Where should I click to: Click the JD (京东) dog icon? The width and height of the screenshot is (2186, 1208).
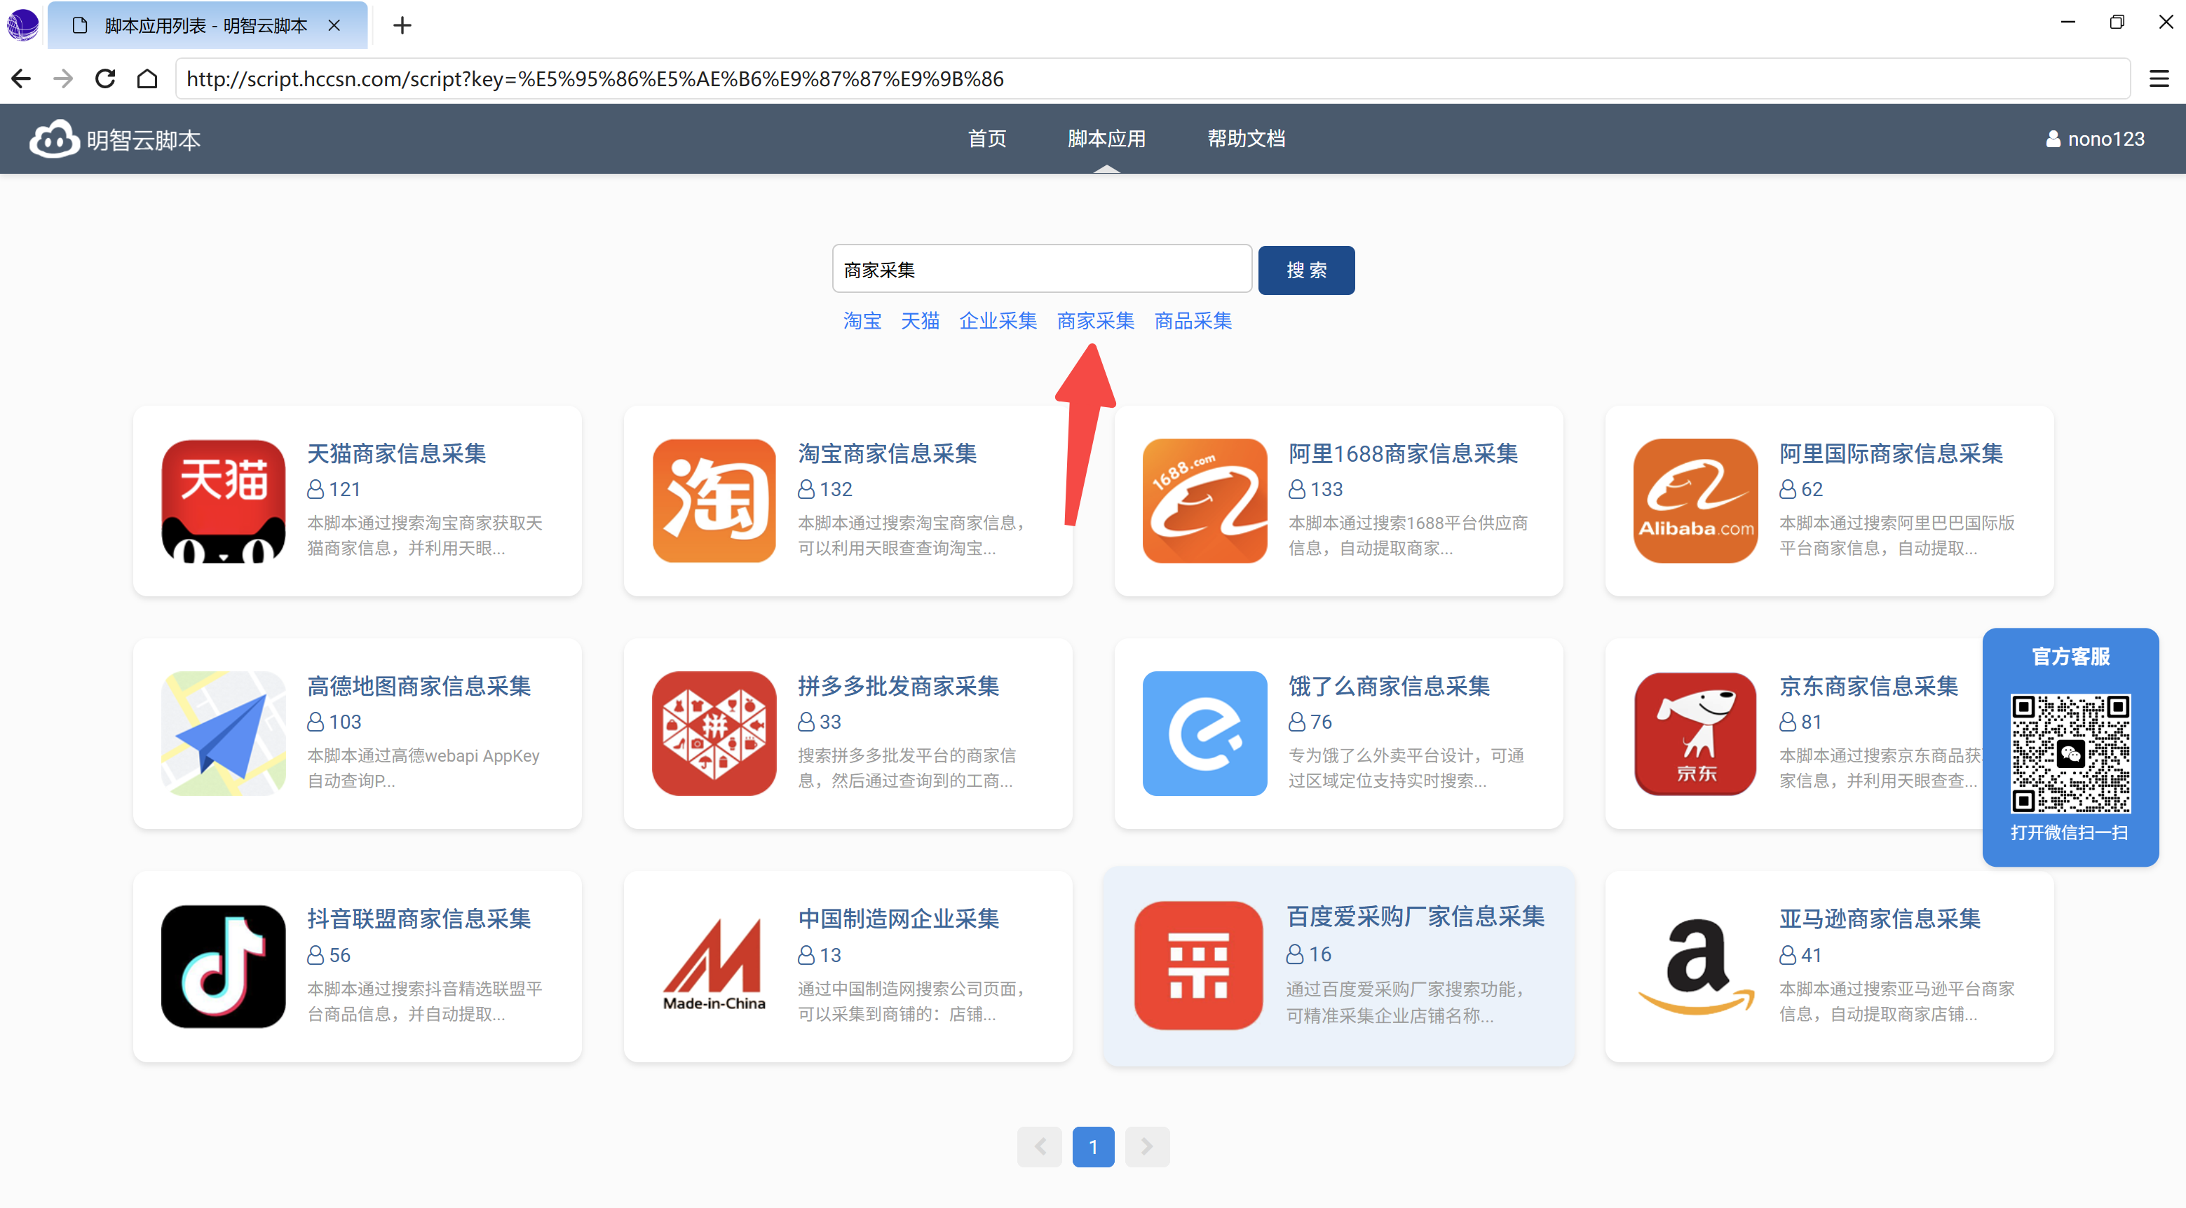click(x=1695, y=733)
